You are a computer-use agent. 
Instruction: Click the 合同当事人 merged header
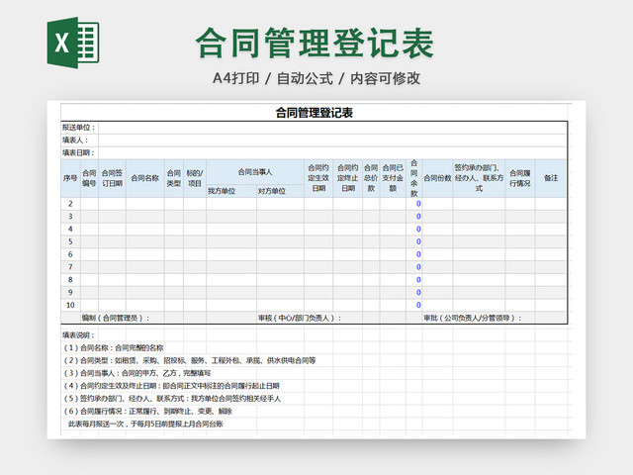click(255, 172)
